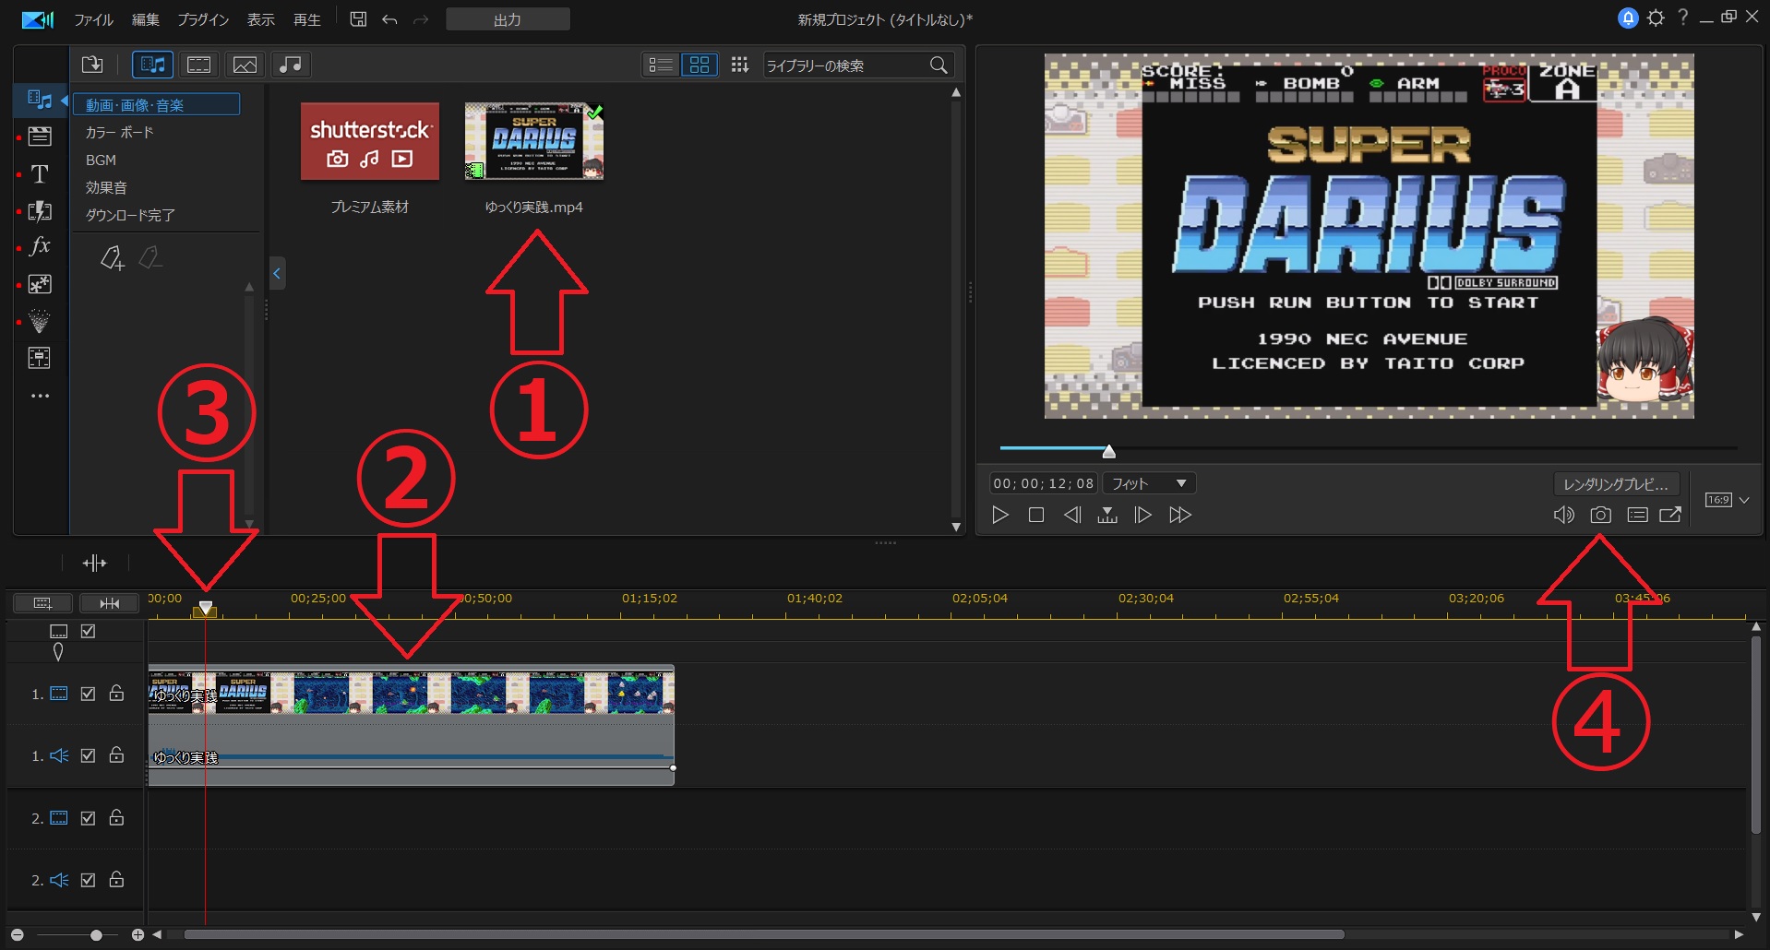The width and height of the screenshot is (1770, 950).
Task: Open the ファイル menu
Action: [93, 19]
